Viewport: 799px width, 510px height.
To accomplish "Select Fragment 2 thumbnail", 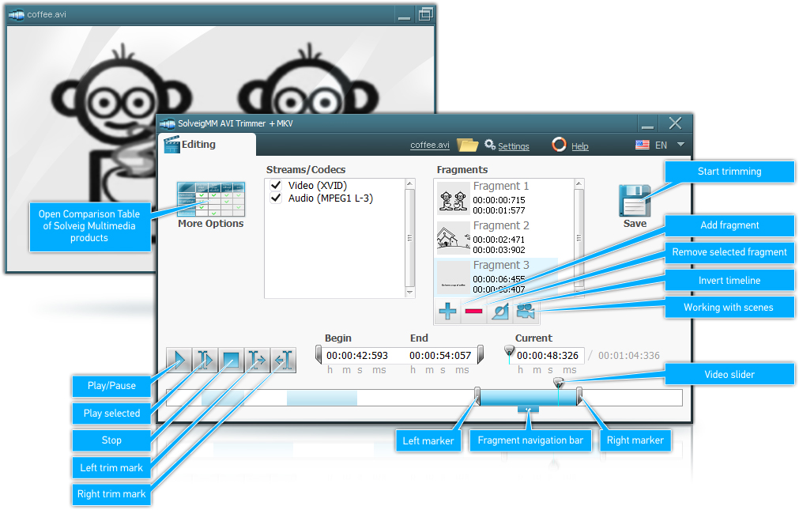I will 453,238.
